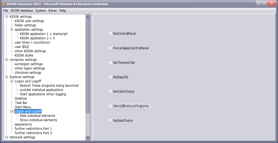Click the tree vertical scrollbar thumb
The image size is (278, 143).
(88, 66)
